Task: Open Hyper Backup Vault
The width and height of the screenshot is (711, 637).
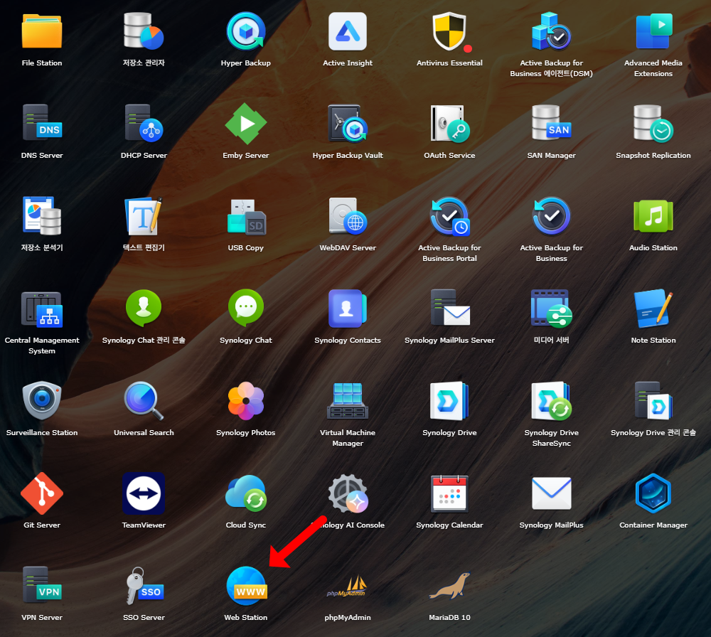Action: point(348,124)
